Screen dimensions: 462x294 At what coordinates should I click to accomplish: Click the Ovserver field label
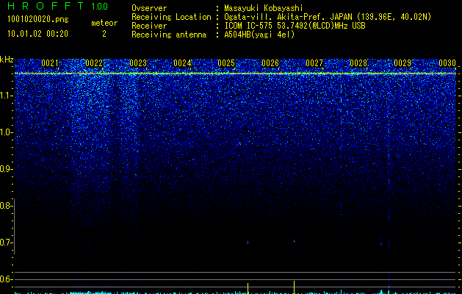pos(149,8)
